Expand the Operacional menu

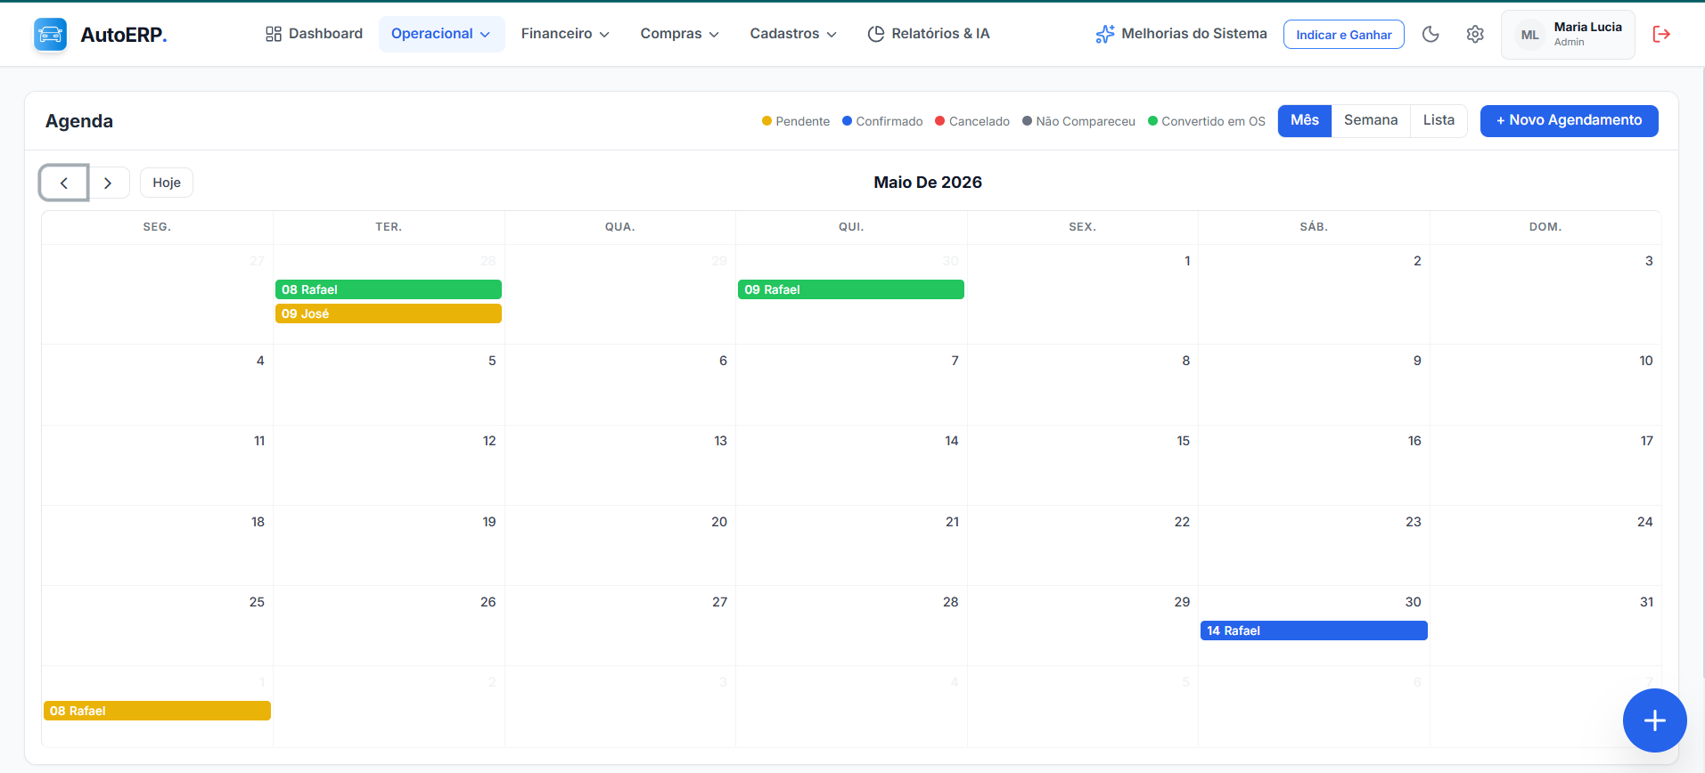pos(441,34)
